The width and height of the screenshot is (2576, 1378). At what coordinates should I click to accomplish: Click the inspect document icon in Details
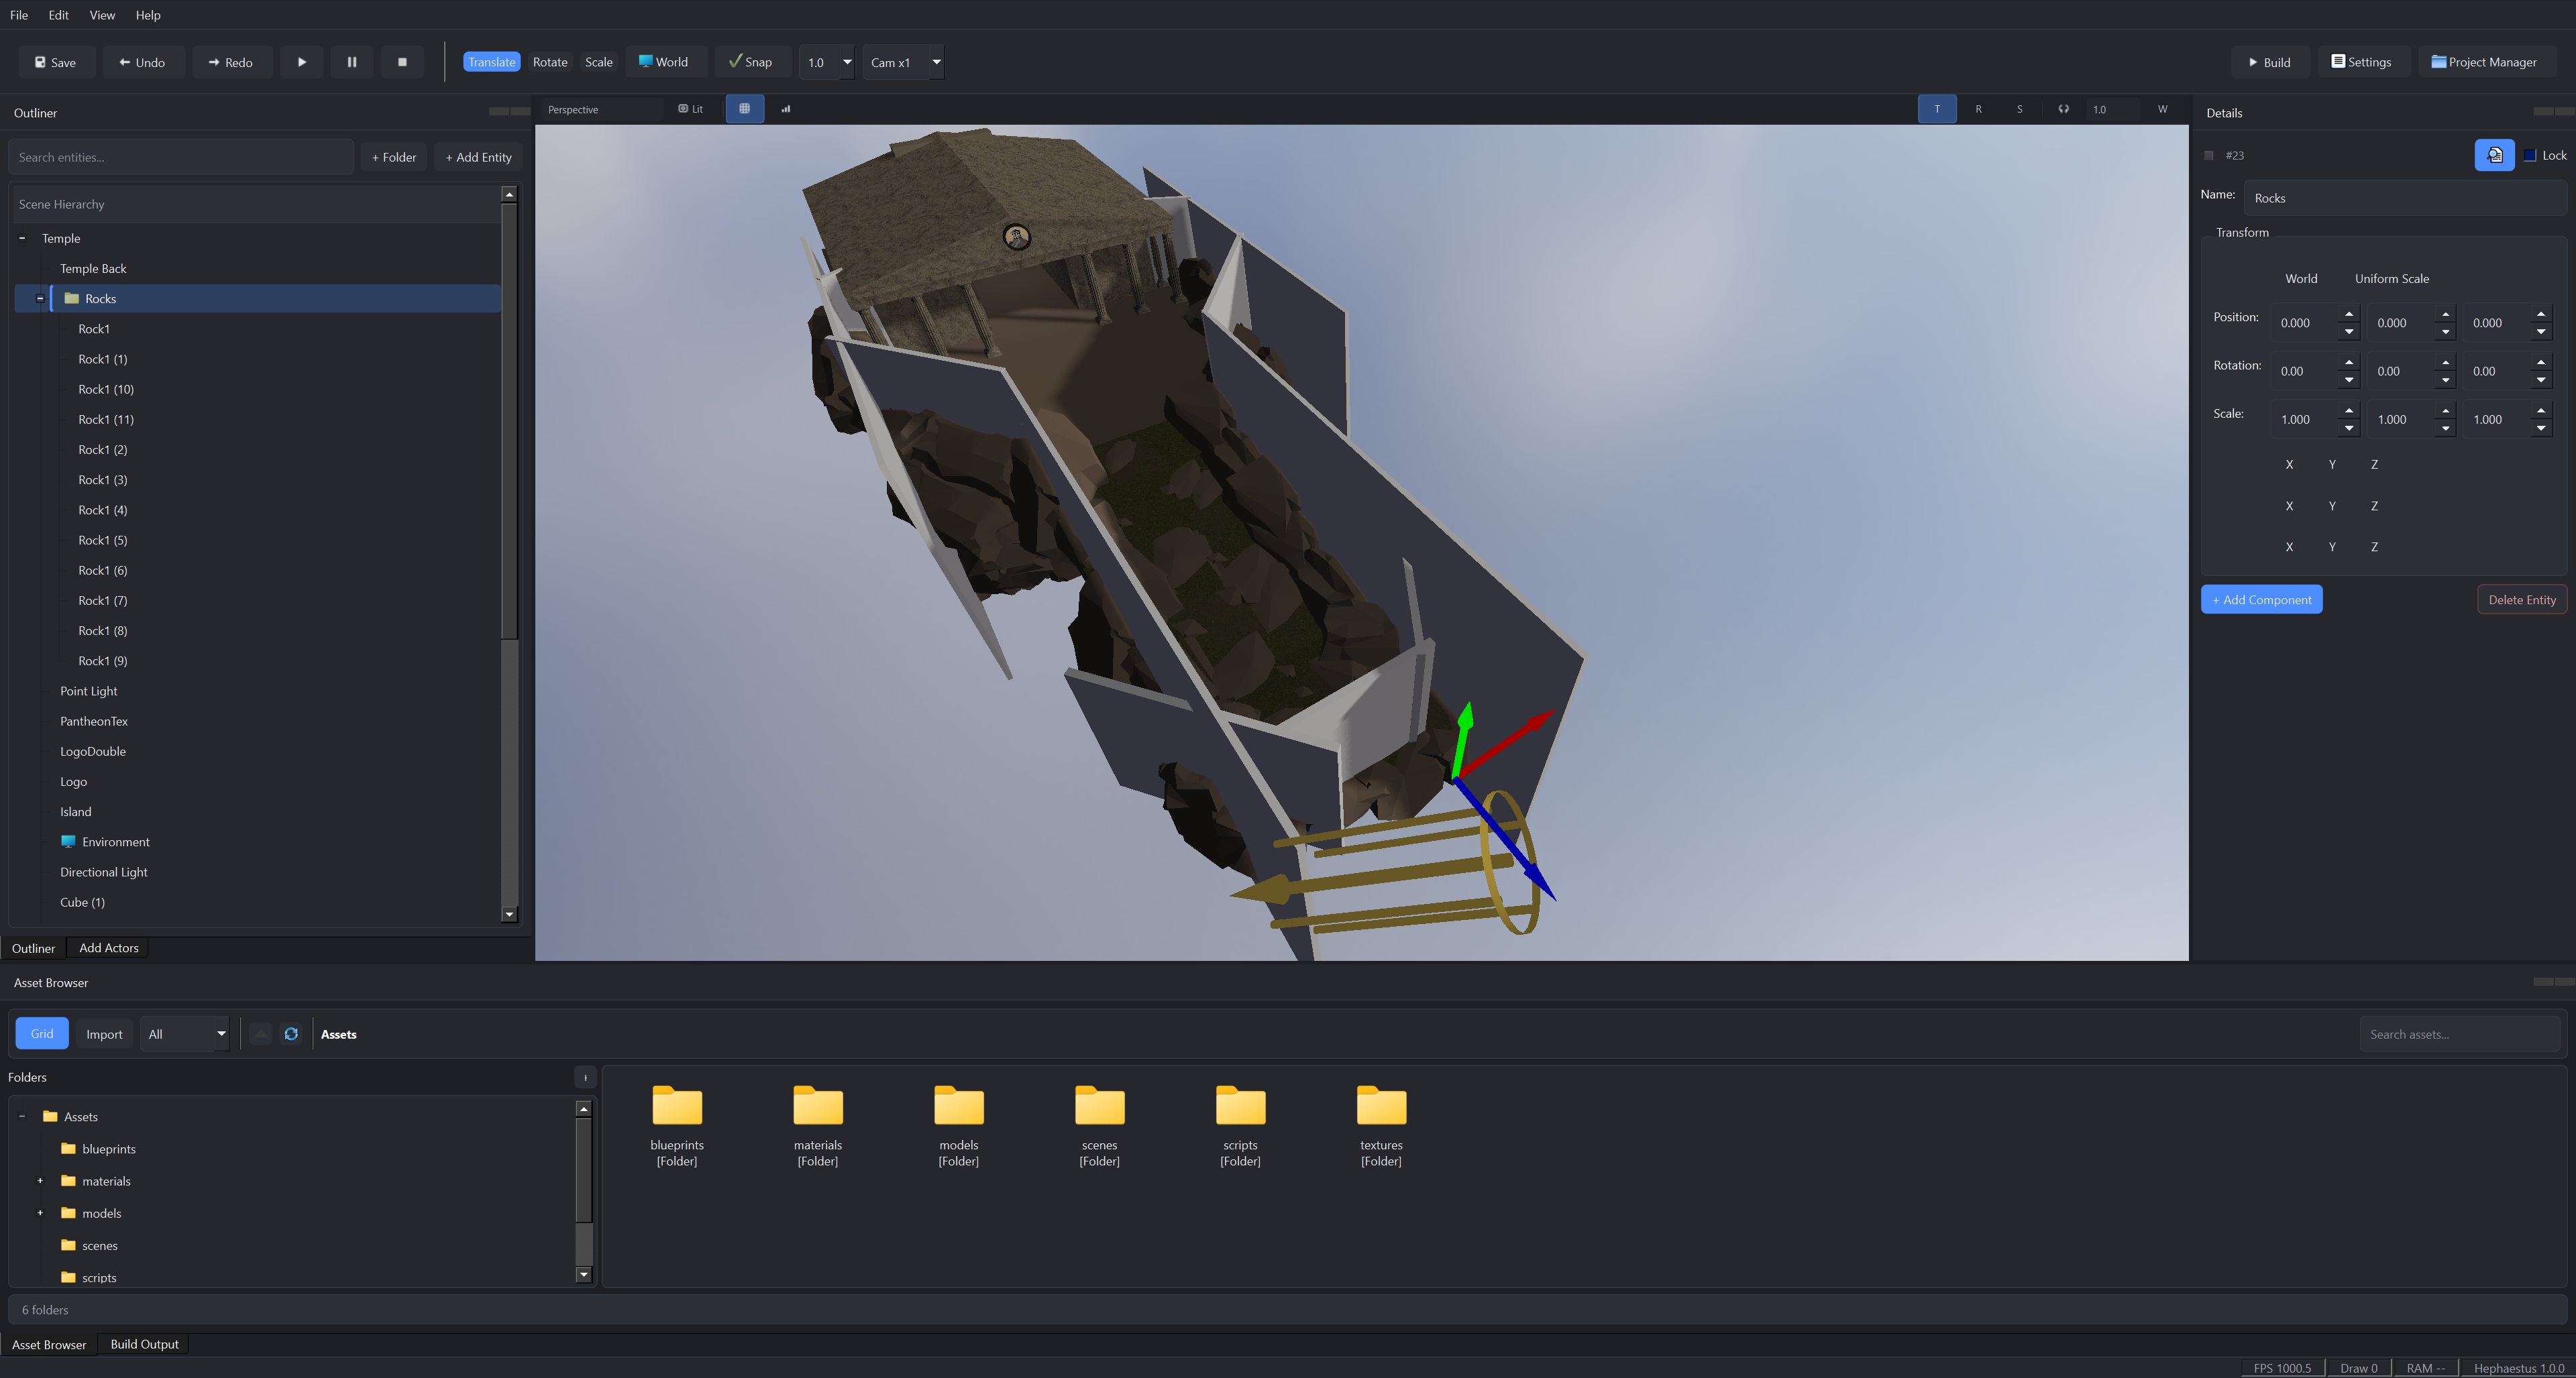pos(2494,155)
